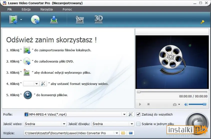Click the Leawo app icon in title bar
This screenshot has height=139, width=211.
tap(4, 3)
